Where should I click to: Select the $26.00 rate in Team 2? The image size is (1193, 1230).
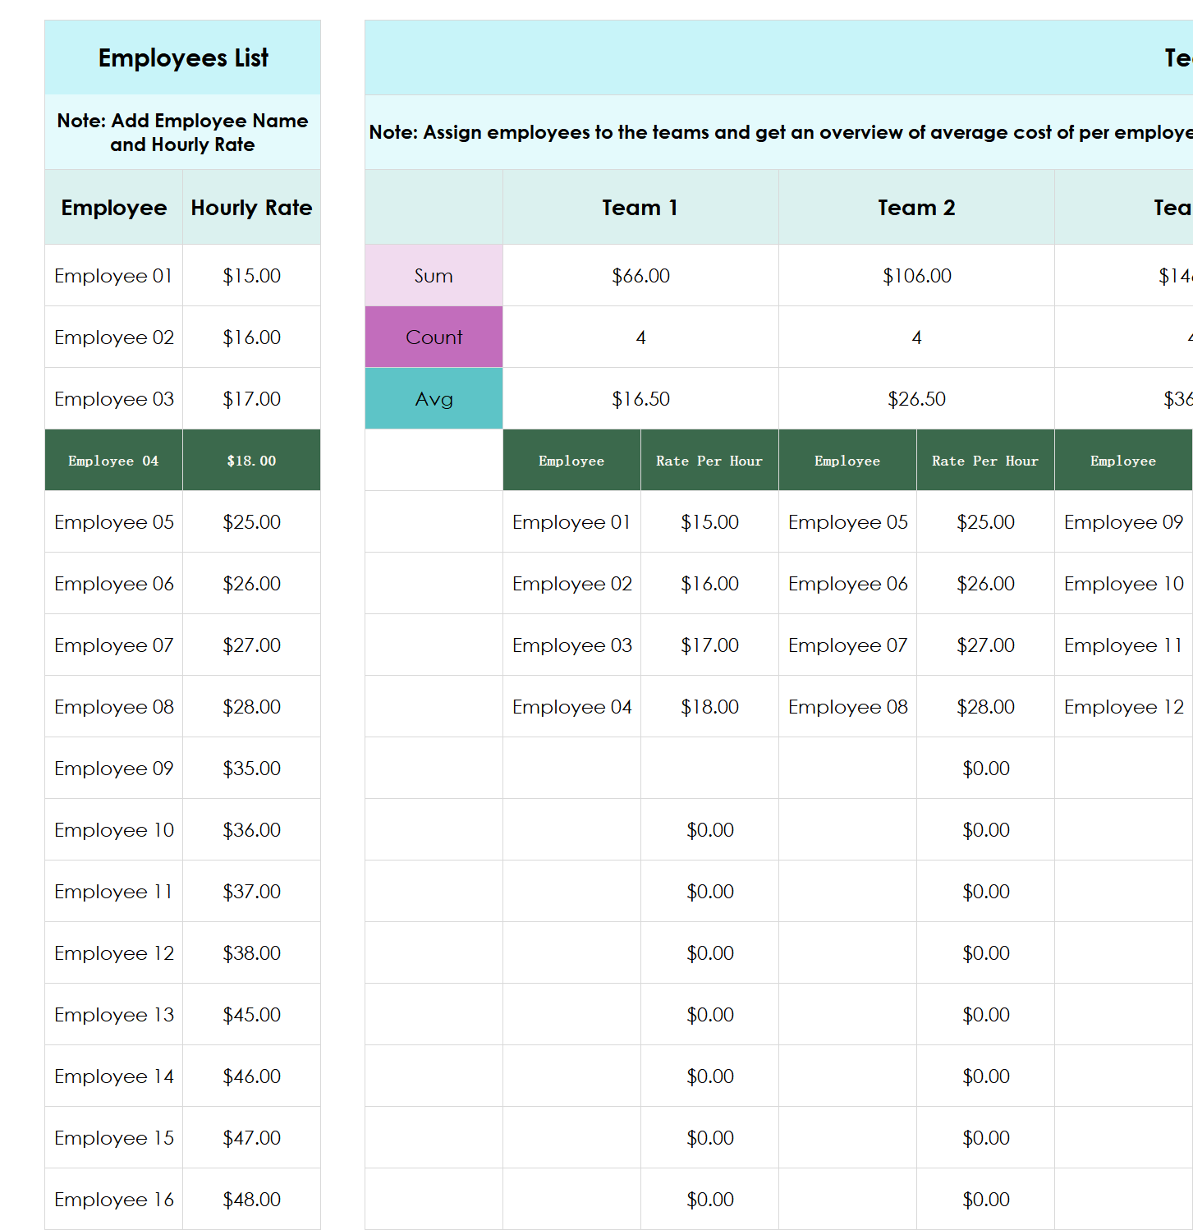[x=985, y=583]
